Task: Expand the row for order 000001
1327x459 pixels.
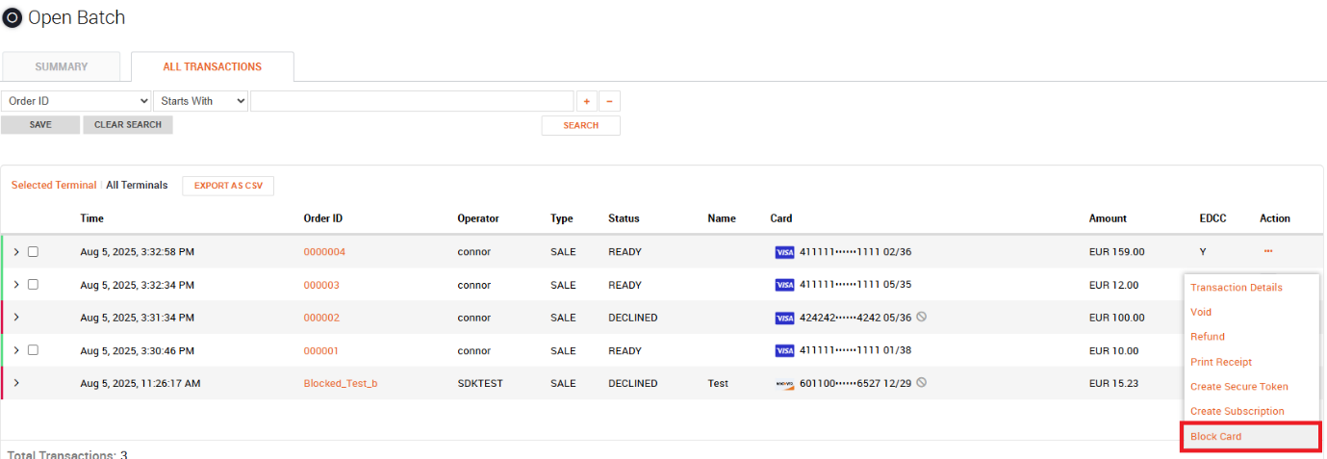Action: coord(16,350)
